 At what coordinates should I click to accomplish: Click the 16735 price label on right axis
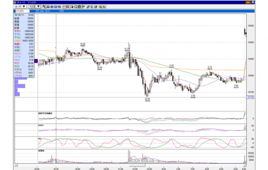pyautogui.click(x=250, y=97)
